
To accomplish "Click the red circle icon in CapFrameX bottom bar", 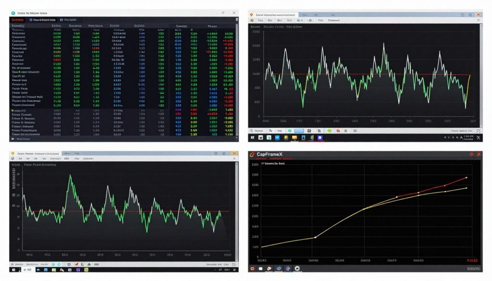I will 252,269.
